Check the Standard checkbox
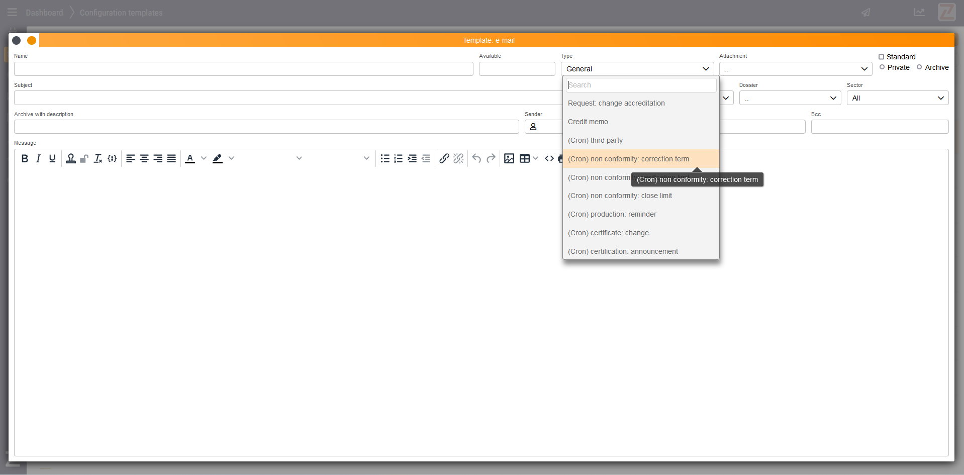The height and width of the screenshot is (475, 964). pos(881,57)
